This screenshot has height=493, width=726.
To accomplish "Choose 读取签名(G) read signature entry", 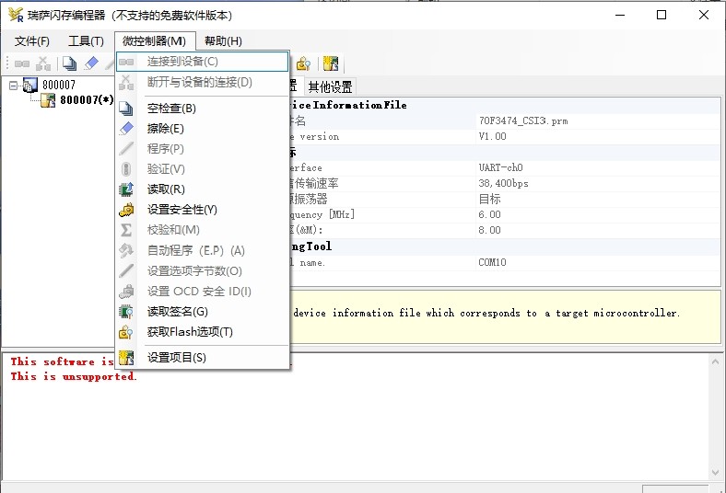I will pyautogui.click(x=202, y=312).
